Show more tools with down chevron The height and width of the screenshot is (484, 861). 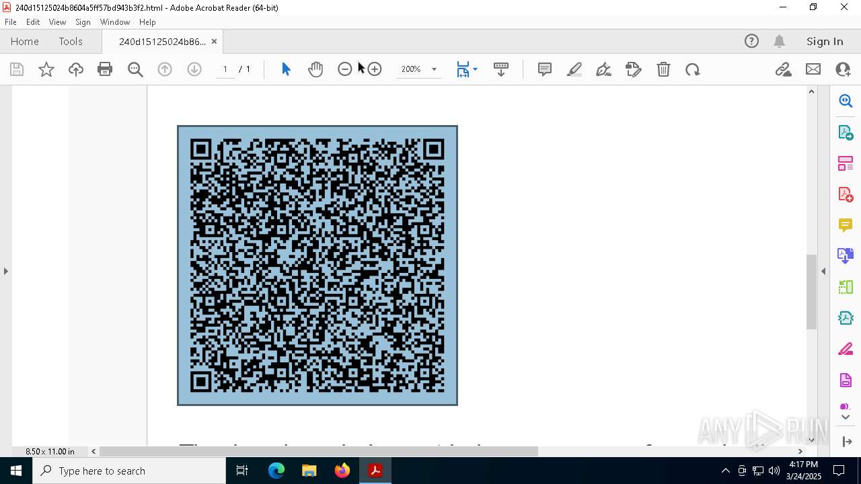846,417
